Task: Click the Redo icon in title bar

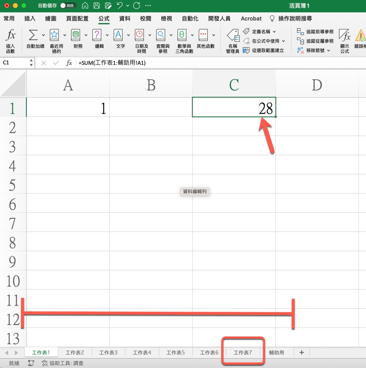Action: point(137,6)
